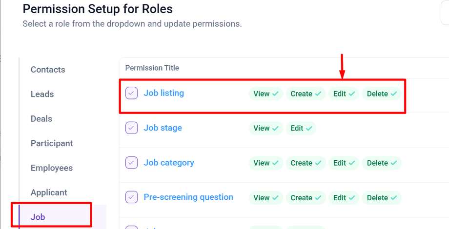
Task: Open the Applicant tab
Action: click(49, 192)
